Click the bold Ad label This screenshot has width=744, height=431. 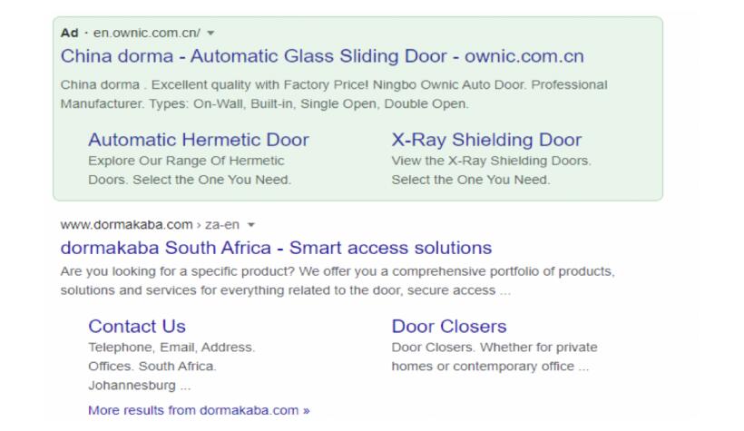(69, 34)
